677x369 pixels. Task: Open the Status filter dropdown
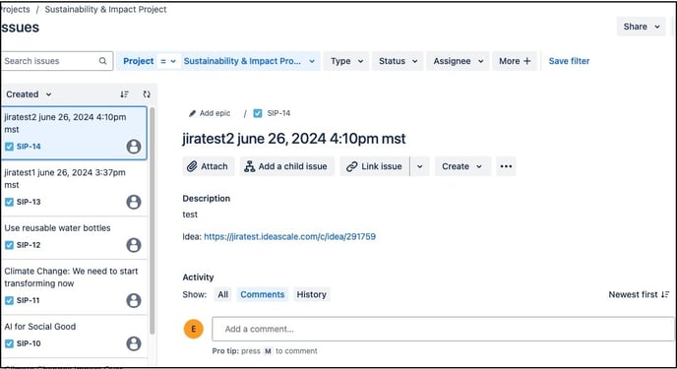pos(398,61)
